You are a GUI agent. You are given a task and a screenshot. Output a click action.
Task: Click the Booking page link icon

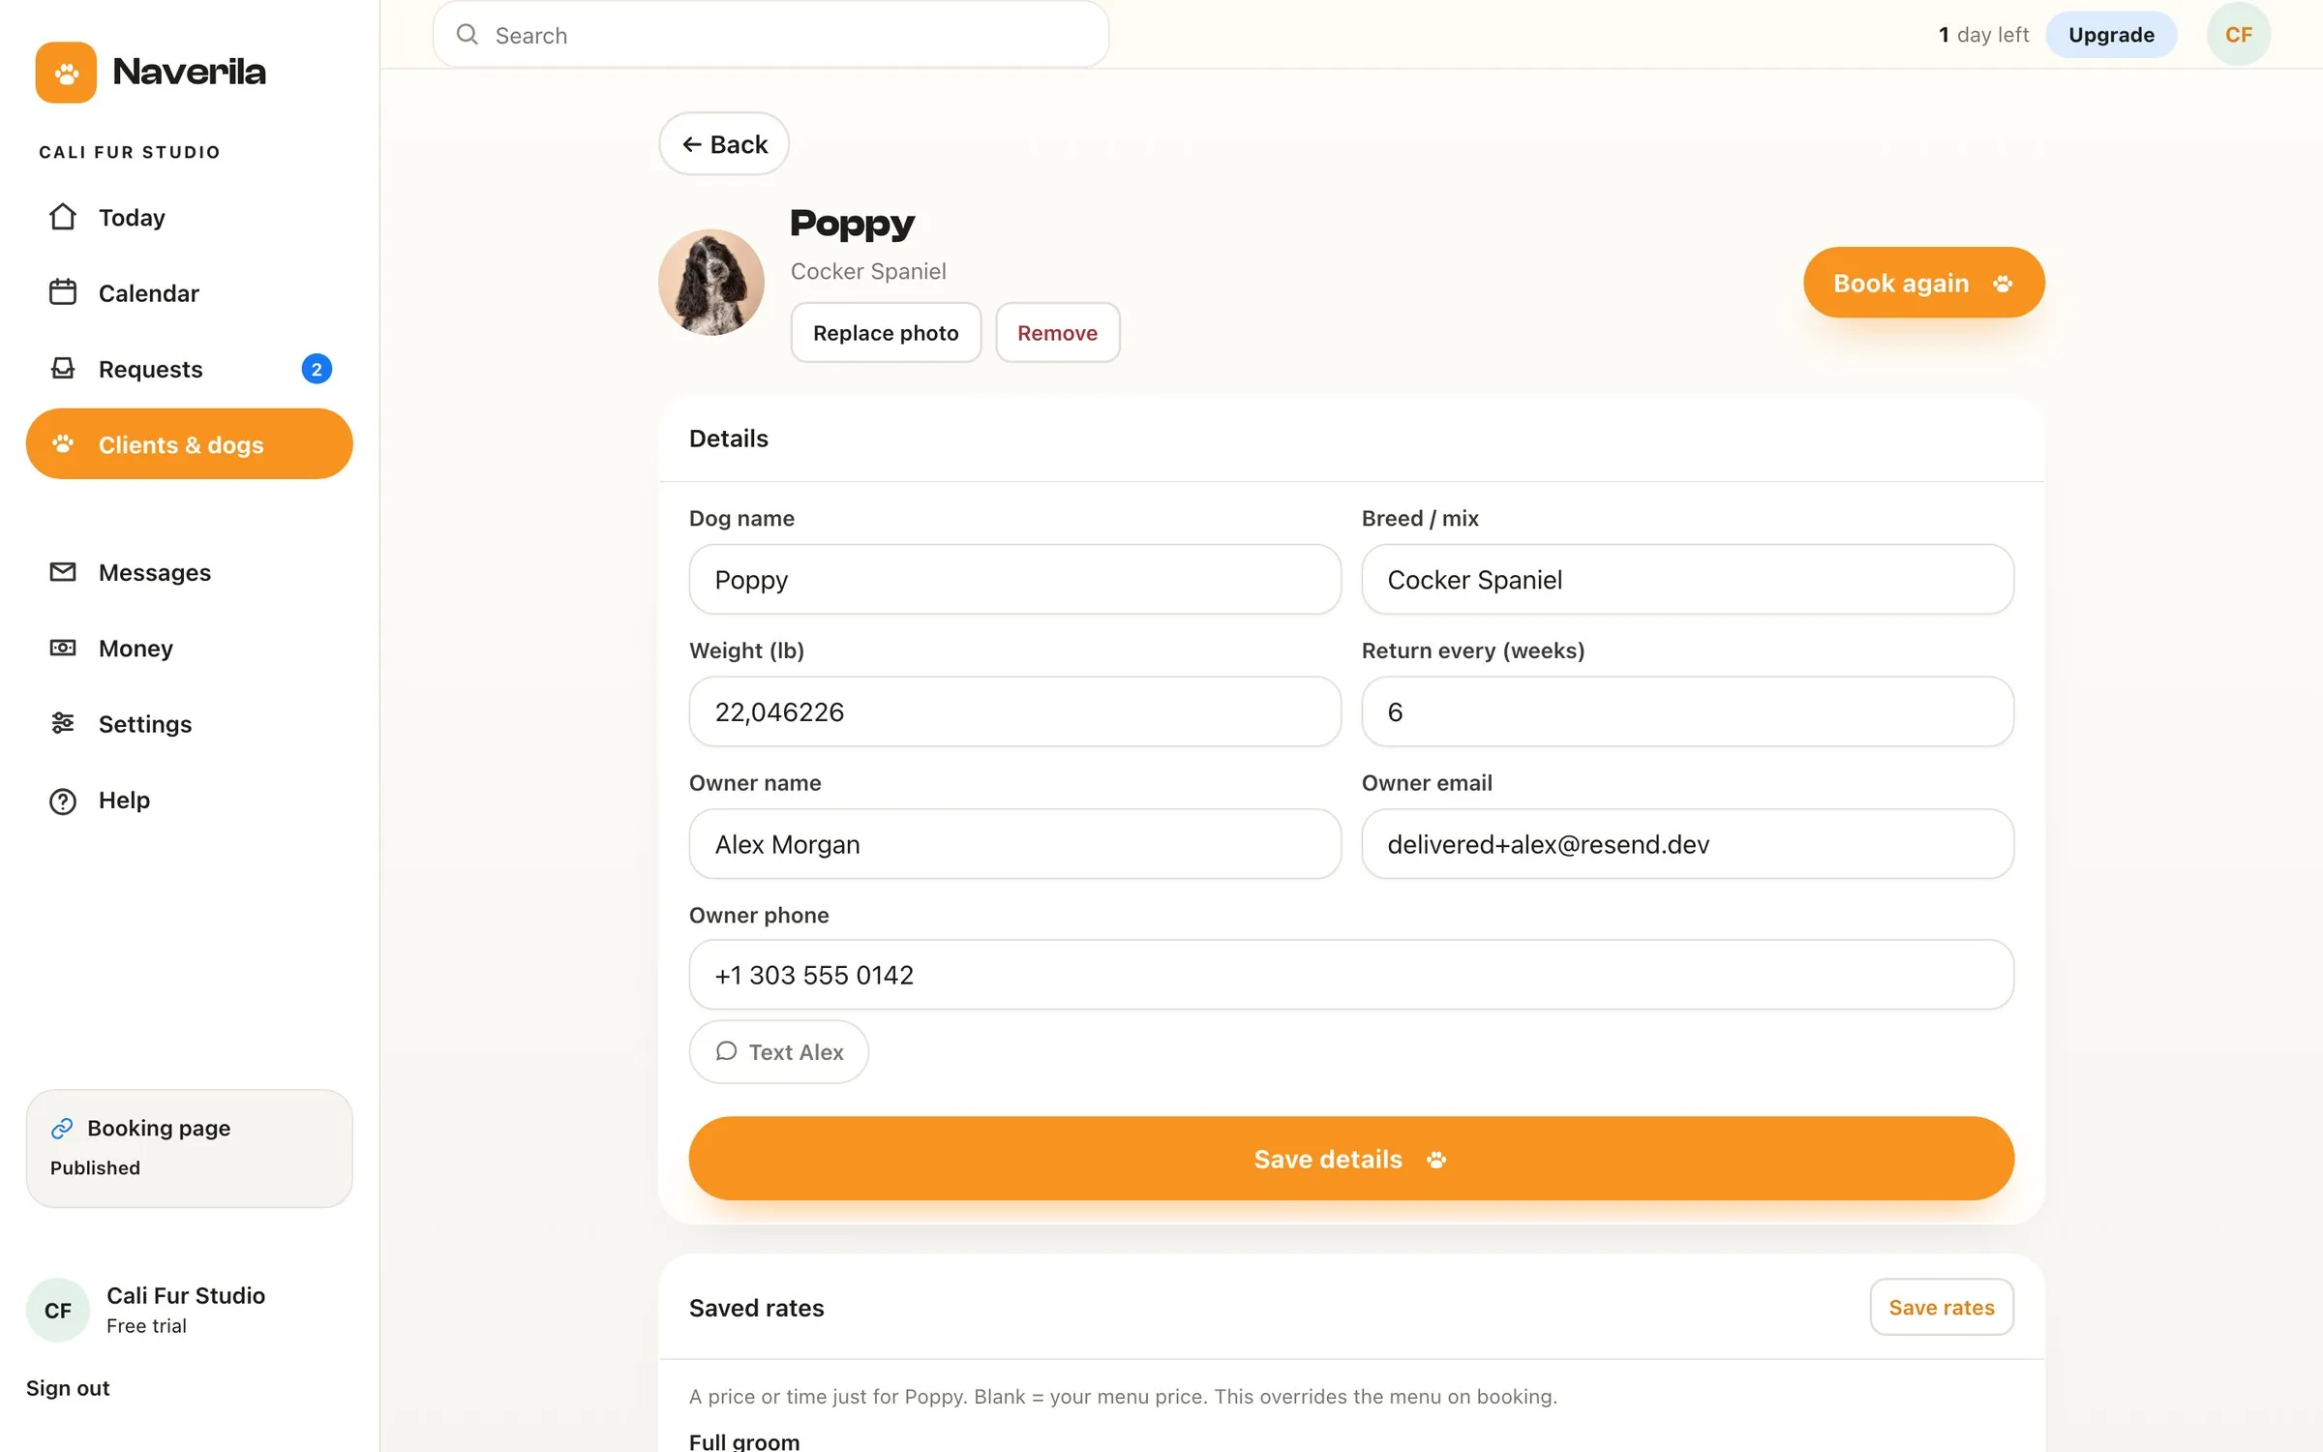click(x=62, y=1128)
